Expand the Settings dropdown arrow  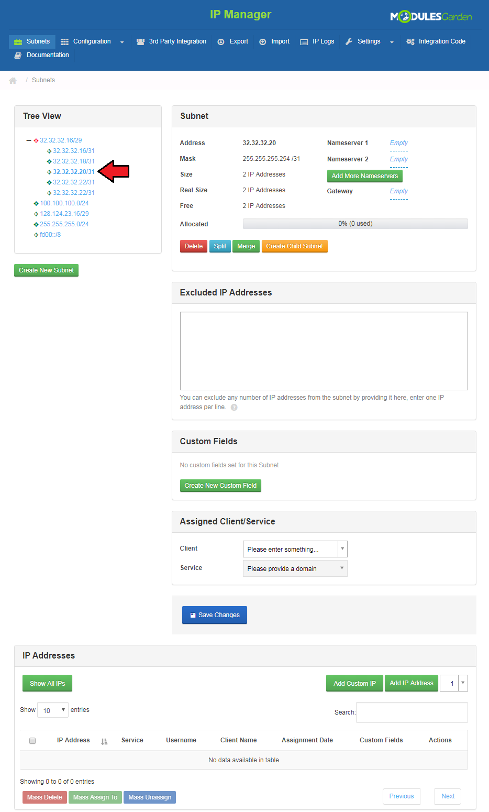click(x=392, y=42)
